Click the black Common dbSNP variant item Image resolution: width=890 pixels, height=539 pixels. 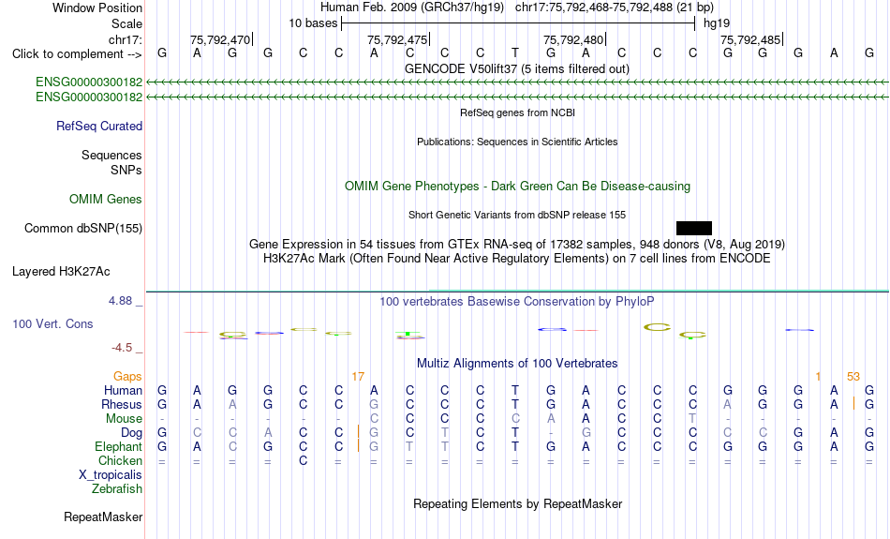693,229
